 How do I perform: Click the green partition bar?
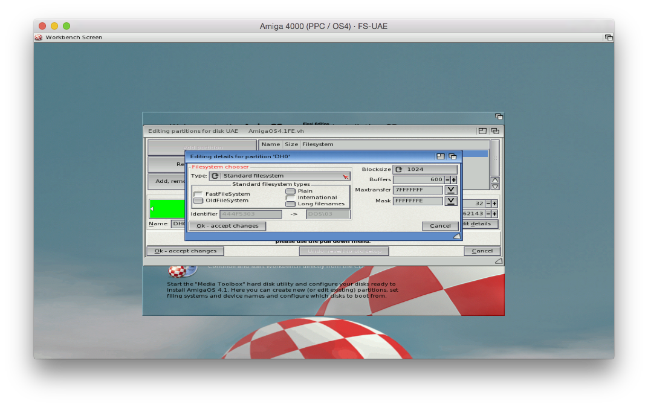(x=167, y=209)
